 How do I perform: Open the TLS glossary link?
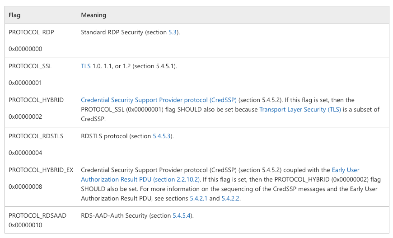coord(86,66)
